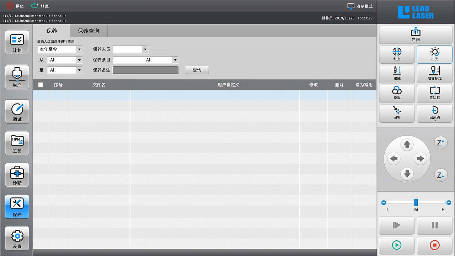Switch to the 保养 tab
This screenshot has height=256, width=455.
[52, 31]
